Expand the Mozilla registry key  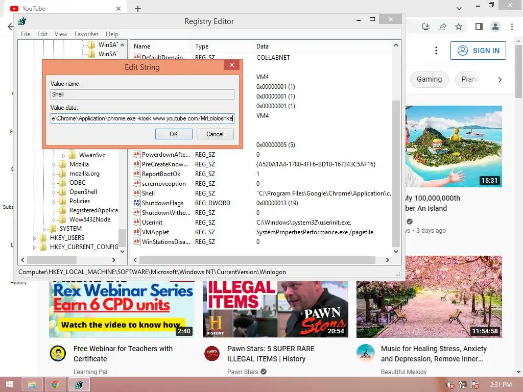(54, 165)
